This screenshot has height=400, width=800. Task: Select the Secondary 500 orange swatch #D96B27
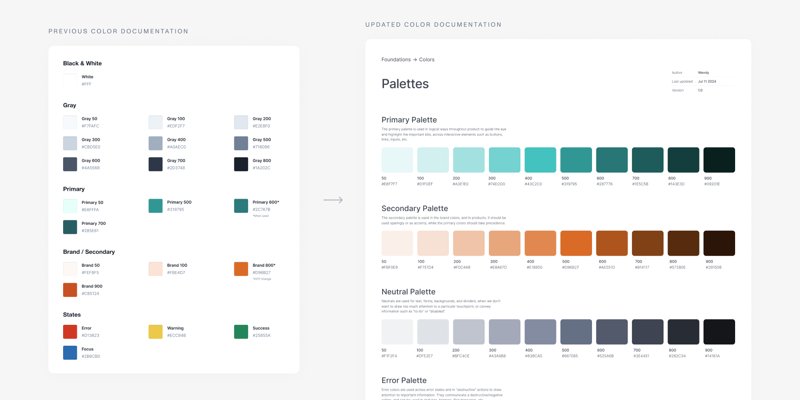pos(576,243)
